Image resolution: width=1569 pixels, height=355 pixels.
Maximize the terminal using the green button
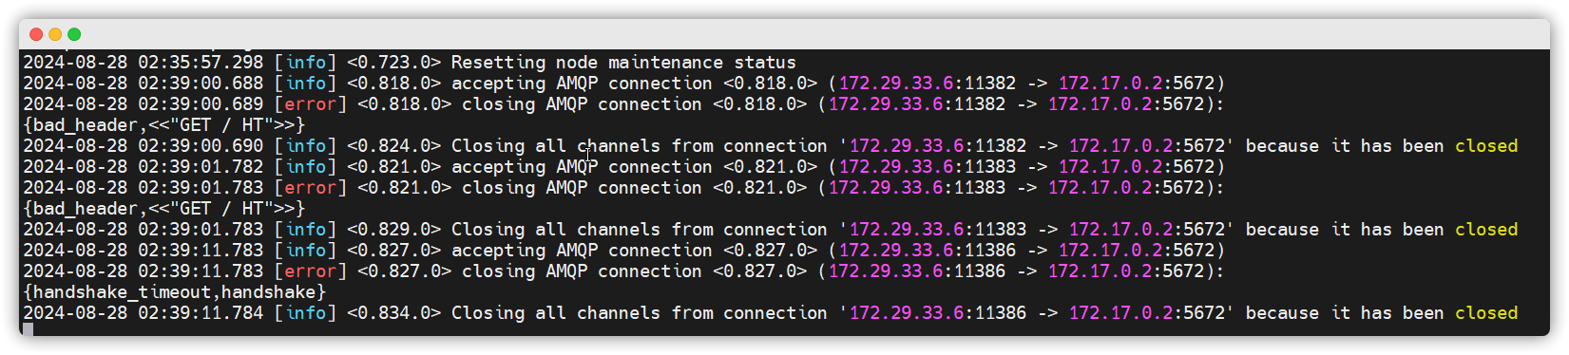coord(74,34)
